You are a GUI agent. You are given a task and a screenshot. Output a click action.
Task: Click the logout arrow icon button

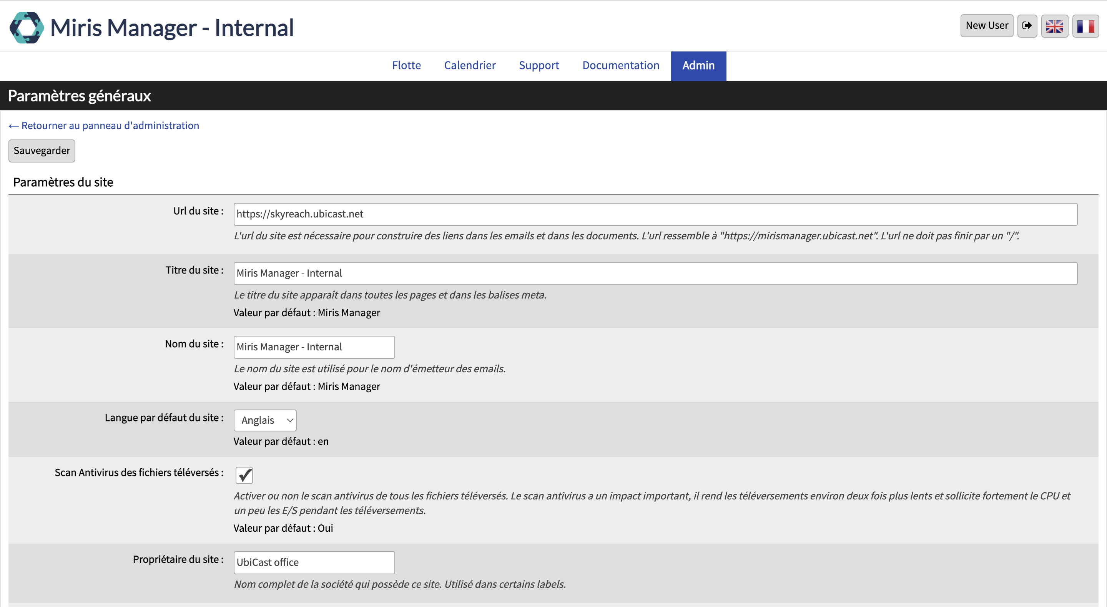pos(1027,26)
